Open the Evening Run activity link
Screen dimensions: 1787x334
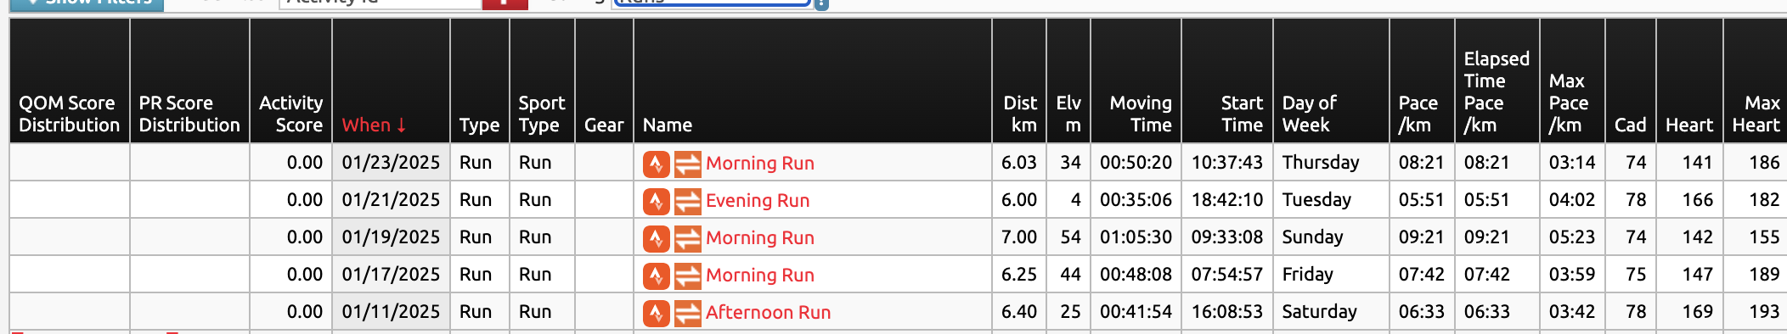click(x=758, y=201)
